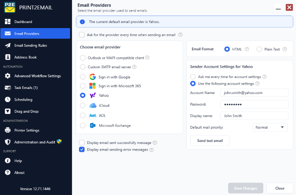The height and width of the screenshot is (195, 296).
Task: Open Address Book section
Action: coord(35,57)
